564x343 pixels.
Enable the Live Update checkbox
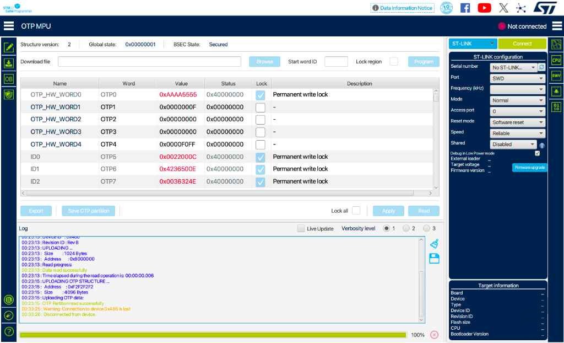[301, 228]
